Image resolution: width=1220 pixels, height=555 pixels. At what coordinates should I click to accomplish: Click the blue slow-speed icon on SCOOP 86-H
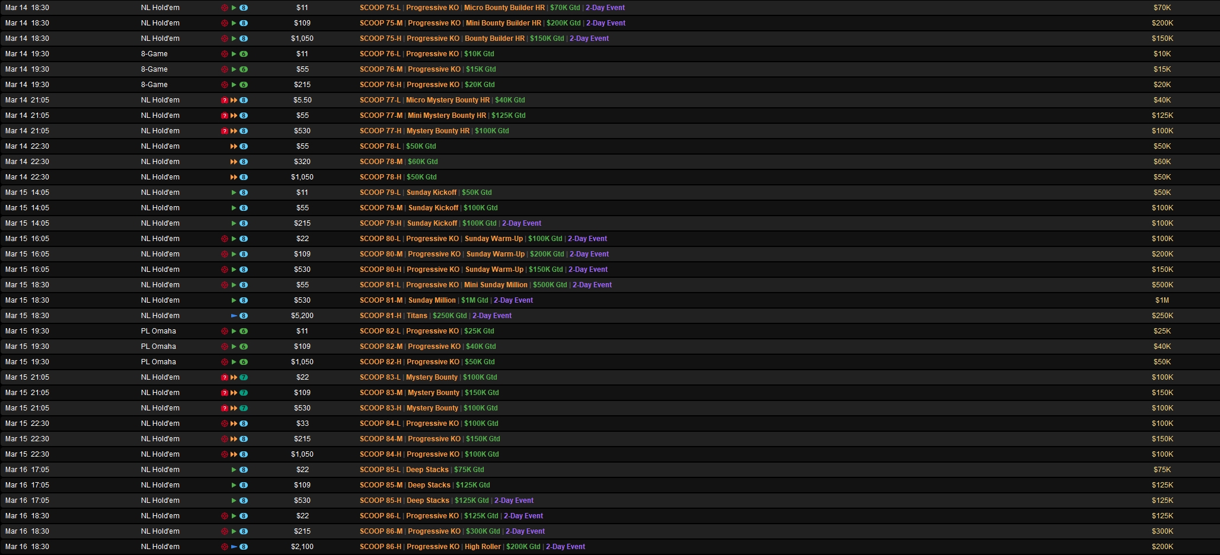[x=234, y=547]
